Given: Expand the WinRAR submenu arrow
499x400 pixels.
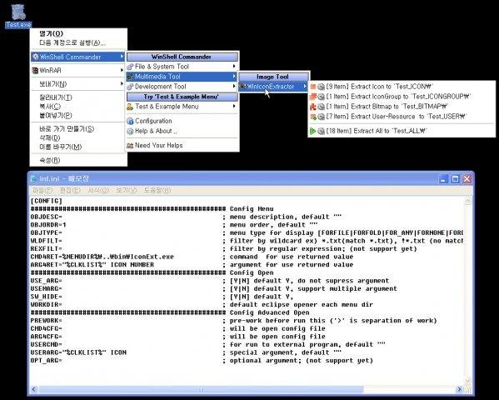Looking at the screenshot, I should [122, 70].
